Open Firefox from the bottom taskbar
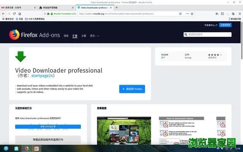The height and width of the screenshot is (152, 243). [26, 148]
